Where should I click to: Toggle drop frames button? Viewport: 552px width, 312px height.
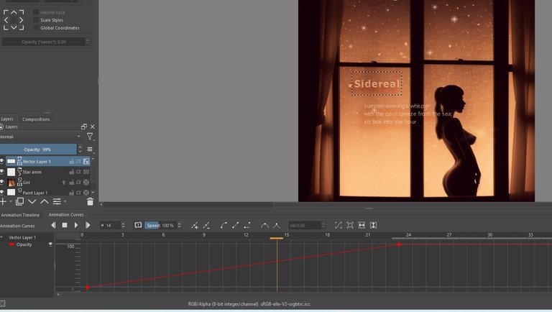click(x=138, y=225)
